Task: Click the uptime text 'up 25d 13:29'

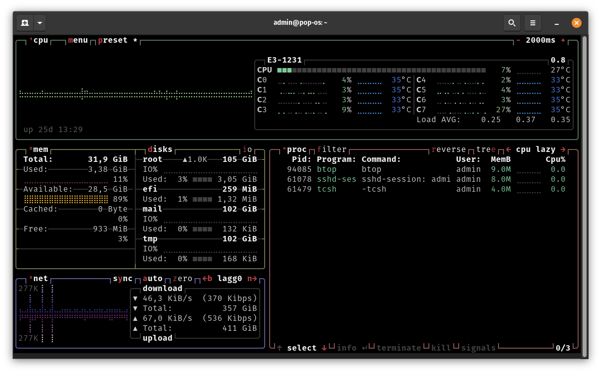Action: (53, 130)
